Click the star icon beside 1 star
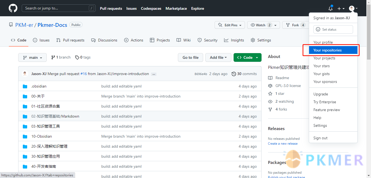 pyautogui.click(x=270, y=93)
